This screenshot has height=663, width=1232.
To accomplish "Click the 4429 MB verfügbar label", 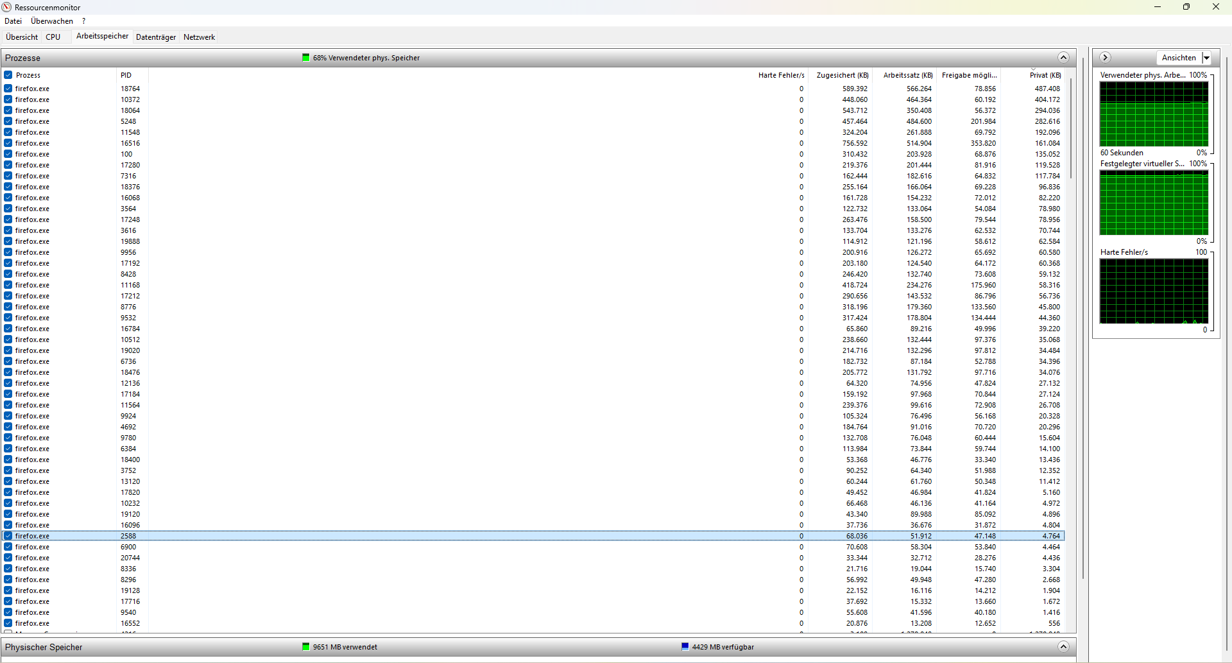I will click(723, 647).
